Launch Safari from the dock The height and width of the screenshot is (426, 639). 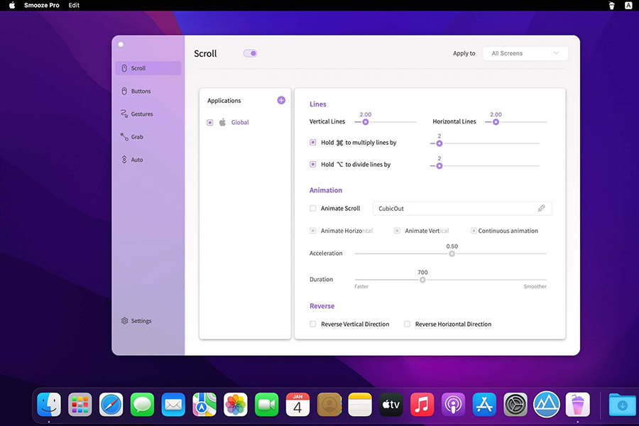[x=111, y=405]
